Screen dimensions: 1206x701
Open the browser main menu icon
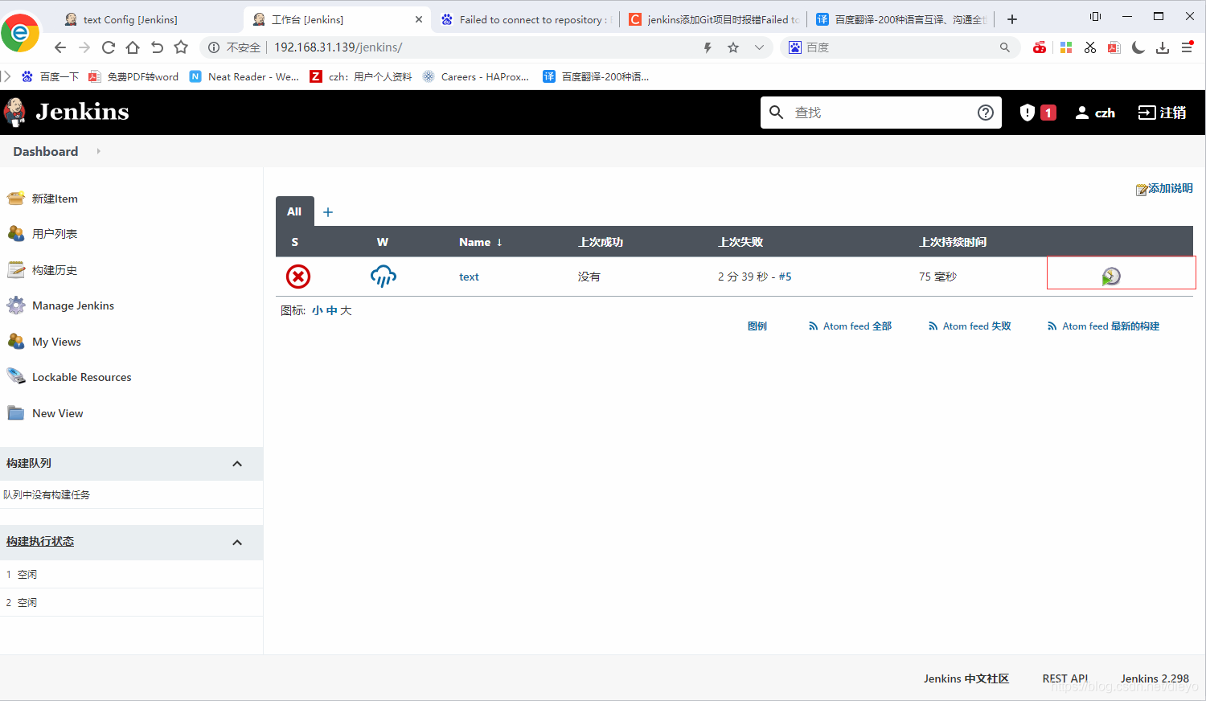click(x=1187, y=47)
